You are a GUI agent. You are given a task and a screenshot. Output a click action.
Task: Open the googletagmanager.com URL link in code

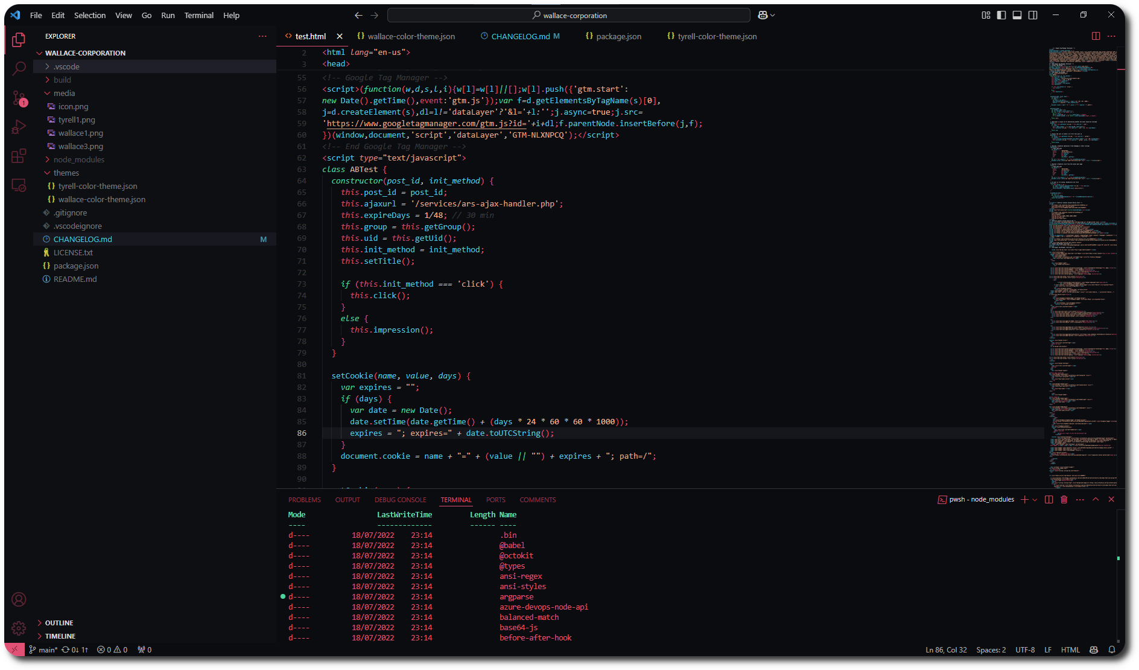(x=427, y=124)
